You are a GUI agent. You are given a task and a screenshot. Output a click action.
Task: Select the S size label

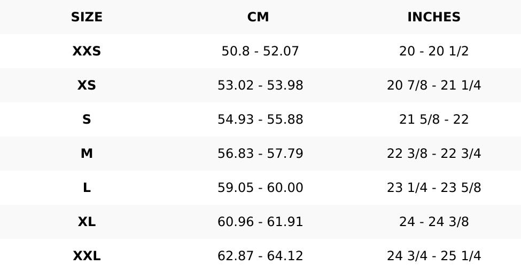pyautogui.click(x=87, y=119)
